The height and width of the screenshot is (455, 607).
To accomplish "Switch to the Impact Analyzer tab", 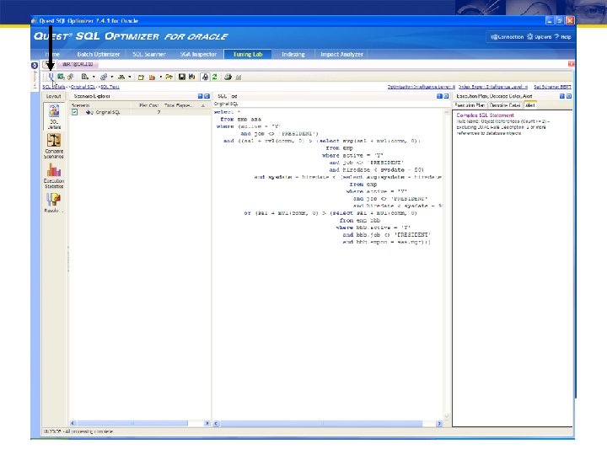I will (x=341, y=54).
